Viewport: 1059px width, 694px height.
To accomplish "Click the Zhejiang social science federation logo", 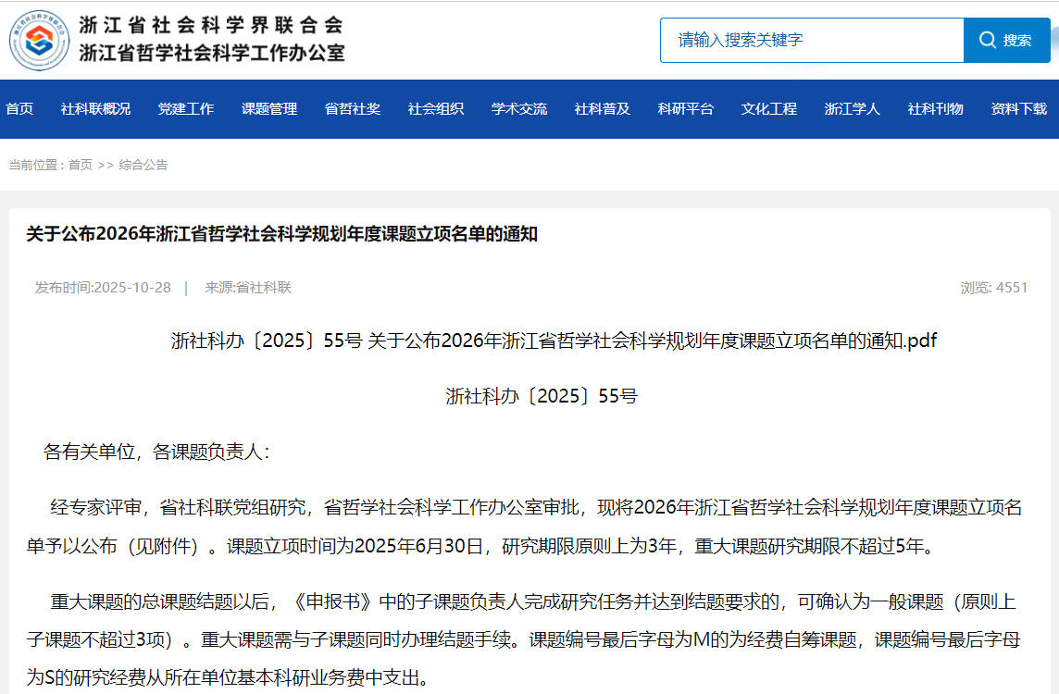I will click(39, 39).
